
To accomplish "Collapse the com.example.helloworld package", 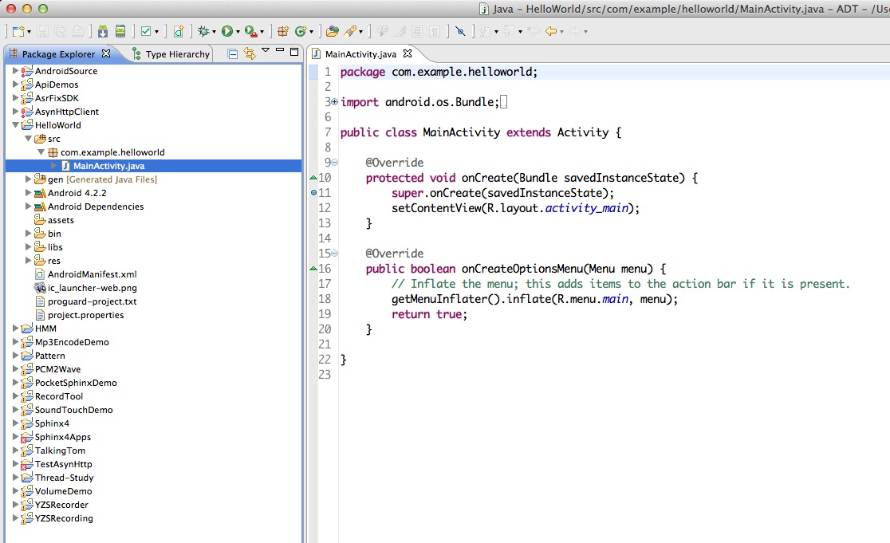I will tap(41, 152).
